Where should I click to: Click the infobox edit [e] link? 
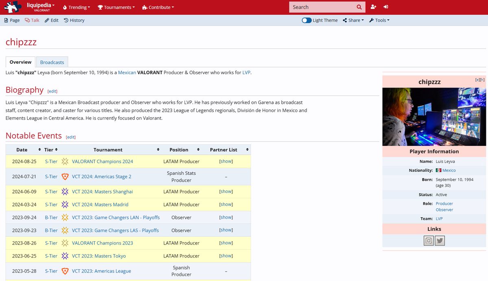[x=477, y=79]
